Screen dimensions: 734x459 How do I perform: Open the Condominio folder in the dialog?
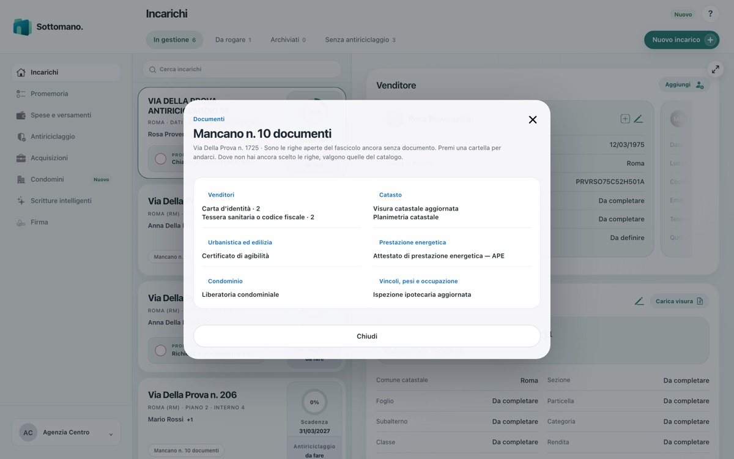[x=225, y=281]
